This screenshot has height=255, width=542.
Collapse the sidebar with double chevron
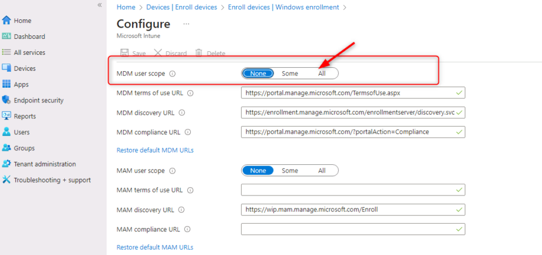[100, 5]
